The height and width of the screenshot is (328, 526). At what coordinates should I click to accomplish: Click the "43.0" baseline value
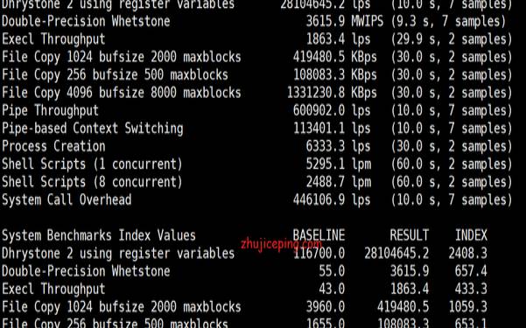332,290
